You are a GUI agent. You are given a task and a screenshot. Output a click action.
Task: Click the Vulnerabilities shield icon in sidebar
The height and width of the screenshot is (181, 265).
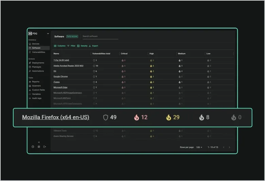pyautogui.click(x=30, y=52)
